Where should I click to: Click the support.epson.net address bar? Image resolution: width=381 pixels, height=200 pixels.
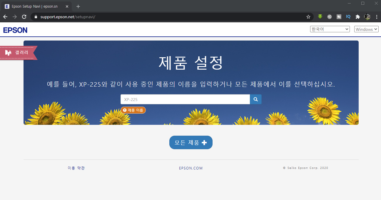tap(172, 17)
